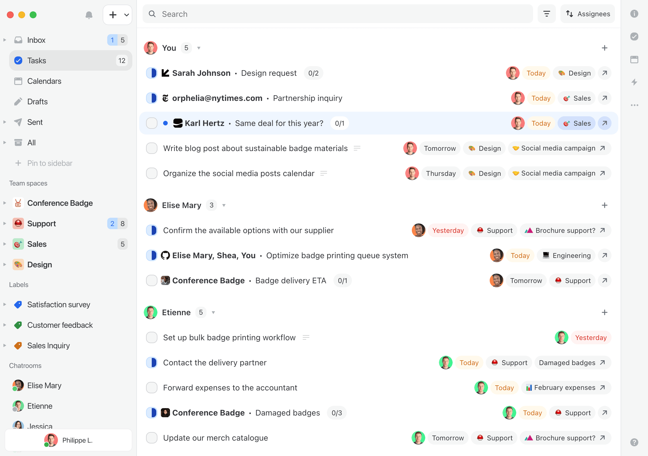Viewport: 648px width, 456px height.
Task: Open the lightning bolt automation icon
Action: 634,82
